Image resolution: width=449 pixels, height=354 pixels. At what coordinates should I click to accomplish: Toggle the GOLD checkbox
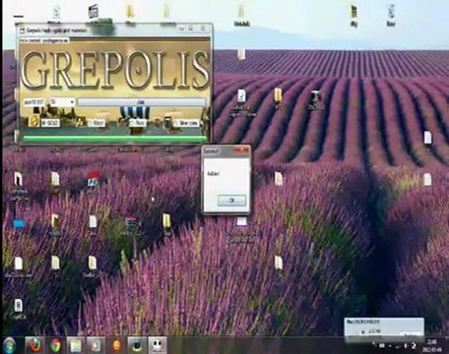tap(50, 123)
